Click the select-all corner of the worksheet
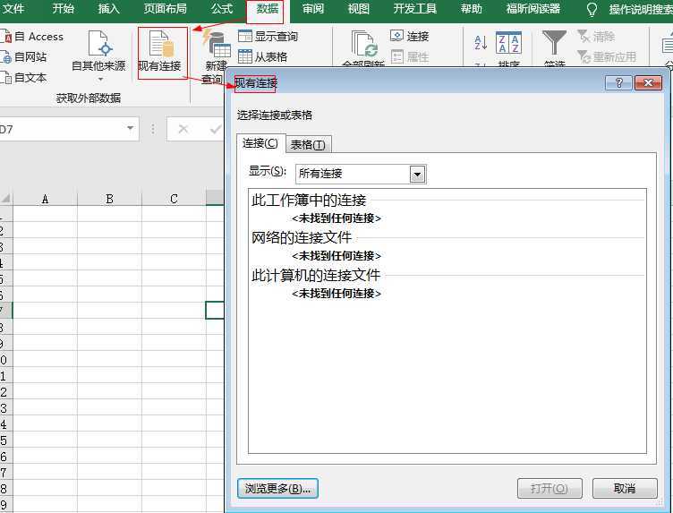 coord(6,199)
